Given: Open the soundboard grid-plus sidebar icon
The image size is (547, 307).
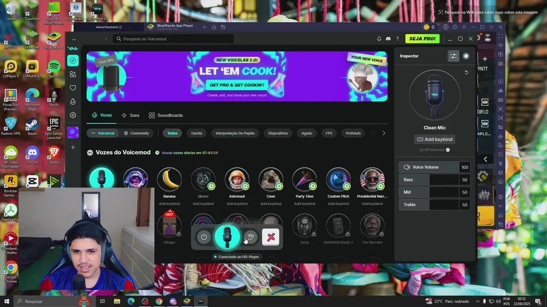Looking at the screenshot, I should 73,74.
